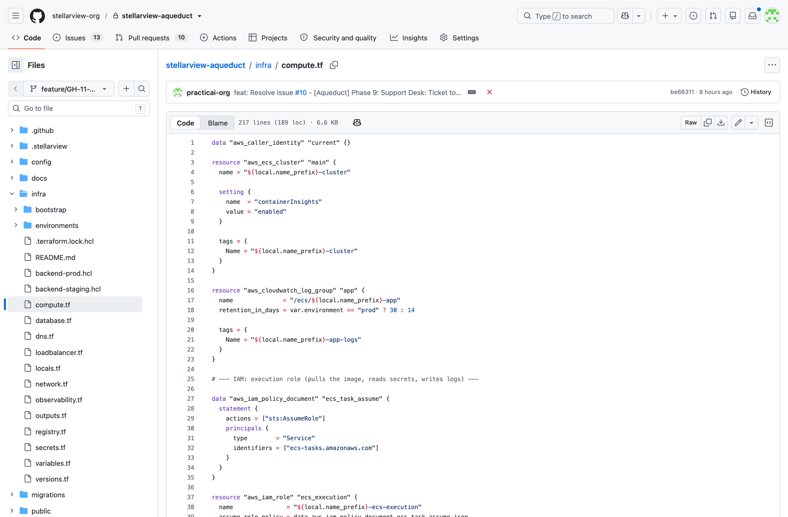Copy the file path compute.tf
Image resolution: width=788 pixels, height=517 pixels.
(x=334, y=65)
